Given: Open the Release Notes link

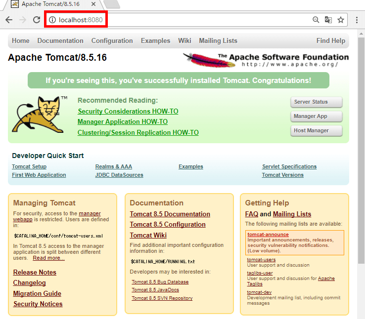Looking at the screenshot, I should click(35, 272).
